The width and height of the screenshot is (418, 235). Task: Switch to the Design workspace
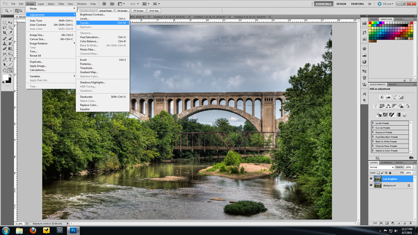[341, 4]
